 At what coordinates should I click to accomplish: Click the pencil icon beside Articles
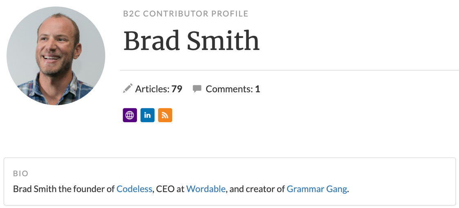coord(128,88)
